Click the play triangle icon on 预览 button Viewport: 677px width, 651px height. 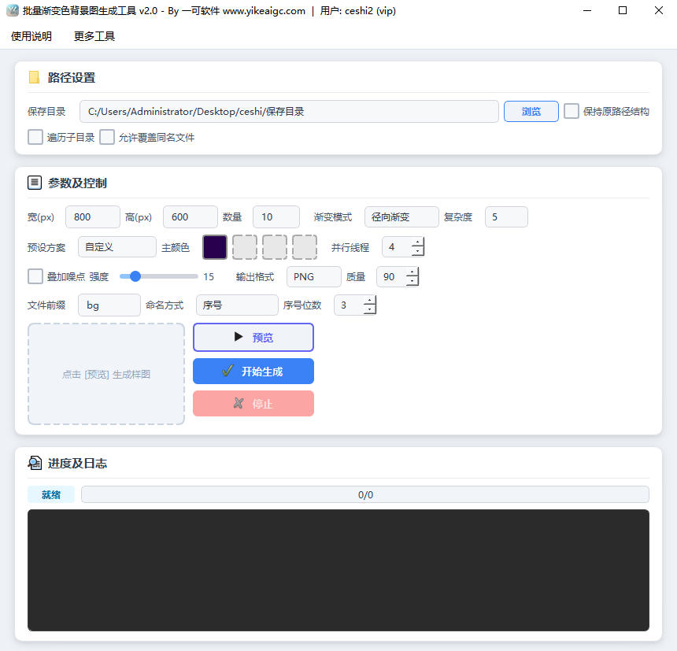click(x=239, y=337)
